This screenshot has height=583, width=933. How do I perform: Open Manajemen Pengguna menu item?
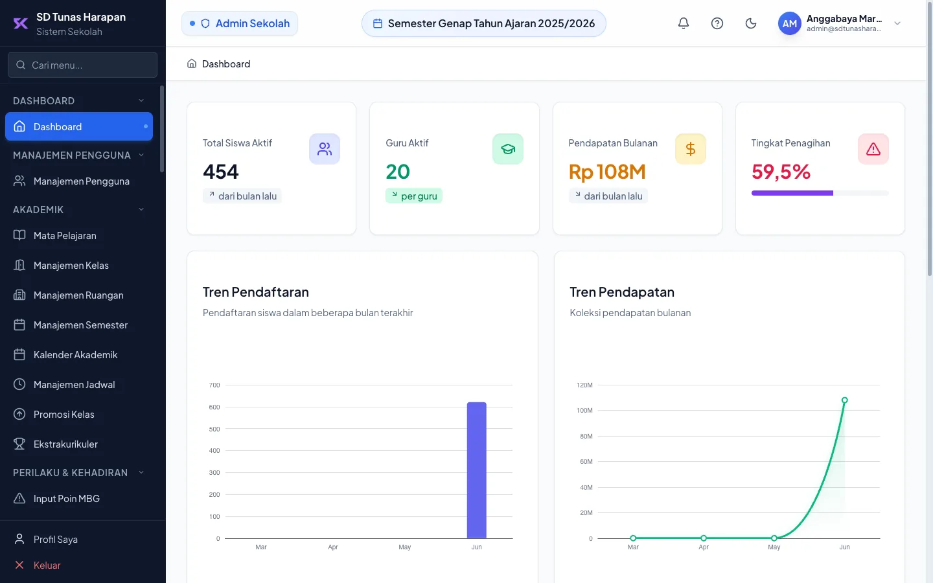pyautogui.click(x=79, y=181)
